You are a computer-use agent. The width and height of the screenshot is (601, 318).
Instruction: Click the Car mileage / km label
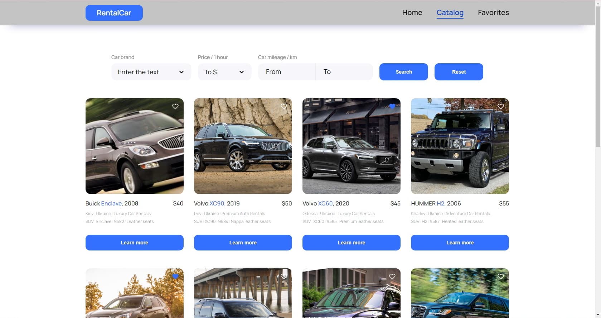[x=277, y=57]
